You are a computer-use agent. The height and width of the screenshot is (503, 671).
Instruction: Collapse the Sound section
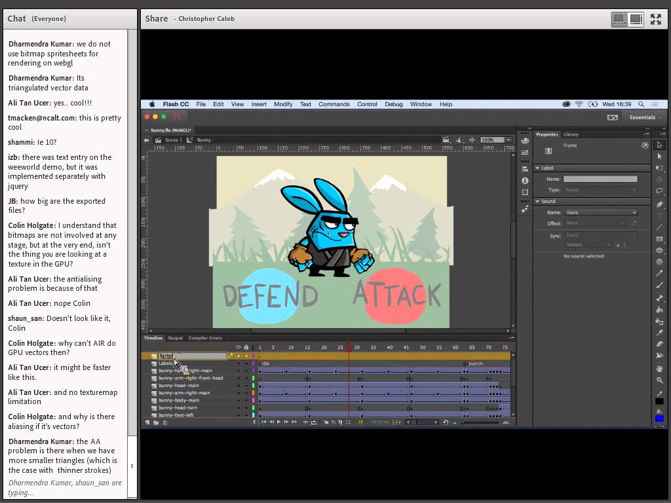[537, 201]
